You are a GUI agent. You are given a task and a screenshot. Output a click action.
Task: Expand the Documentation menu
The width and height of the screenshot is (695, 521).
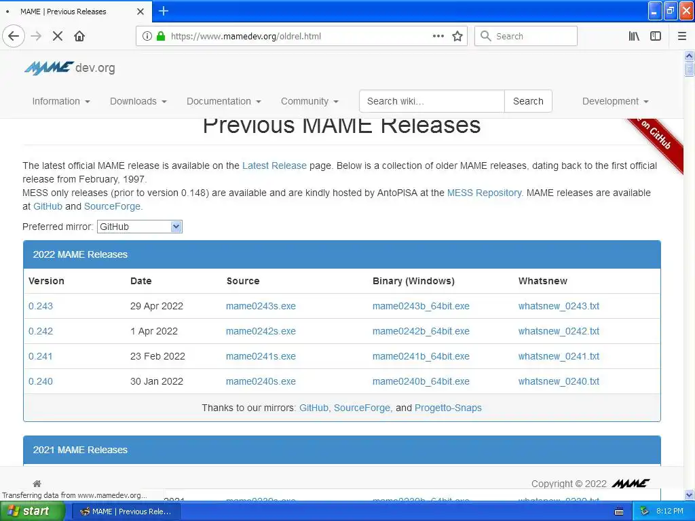coord(224,102)
